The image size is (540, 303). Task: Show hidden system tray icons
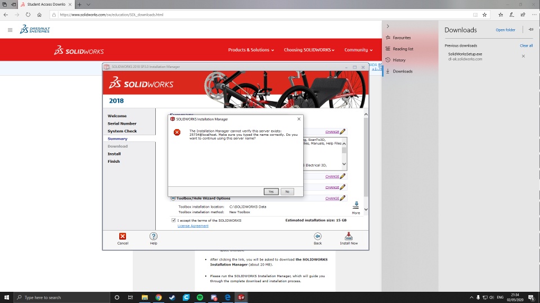(471, 297)
